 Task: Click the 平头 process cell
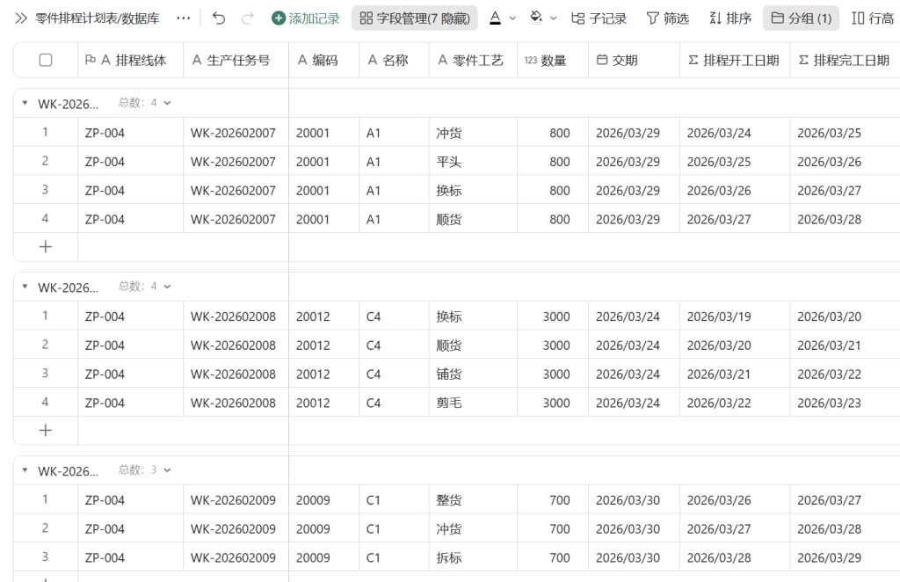coord(473,161)
